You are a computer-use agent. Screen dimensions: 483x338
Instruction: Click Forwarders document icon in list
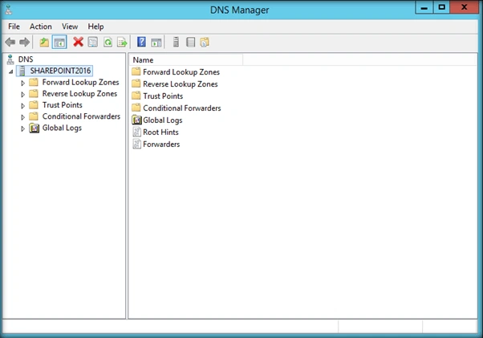(136, 144)
